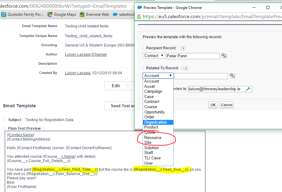Screen dimensions: 282x192
Task: Click Recipient Record info icon
Action: click(x=183, y=48)
